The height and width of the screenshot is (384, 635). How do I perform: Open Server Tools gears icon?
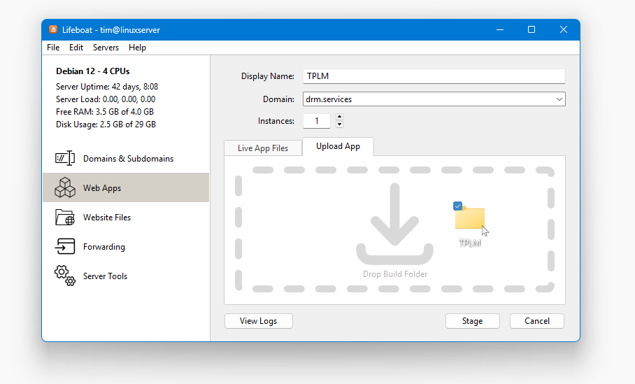point(64,276)
